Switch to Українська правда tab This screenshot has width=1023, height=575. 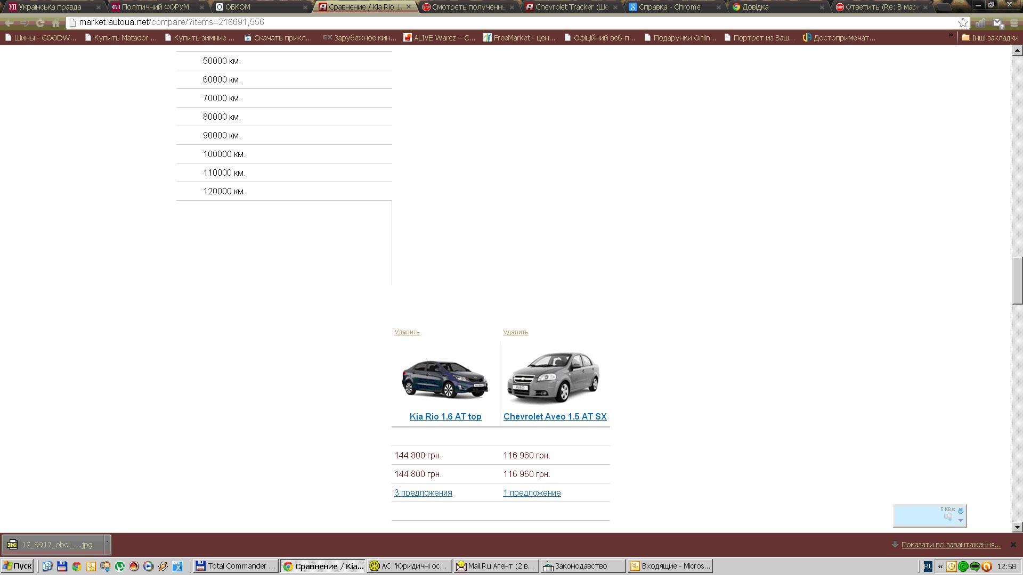(x=50, y=7)
